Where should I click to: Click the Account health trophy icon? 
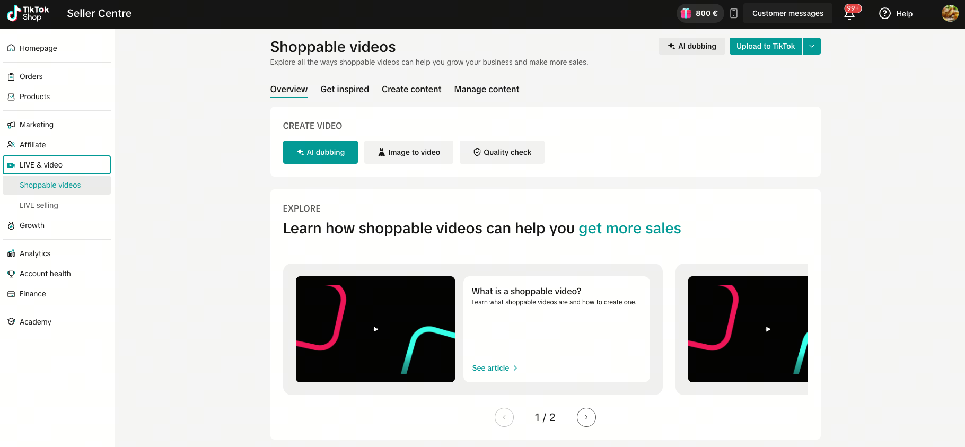point(11,274)
